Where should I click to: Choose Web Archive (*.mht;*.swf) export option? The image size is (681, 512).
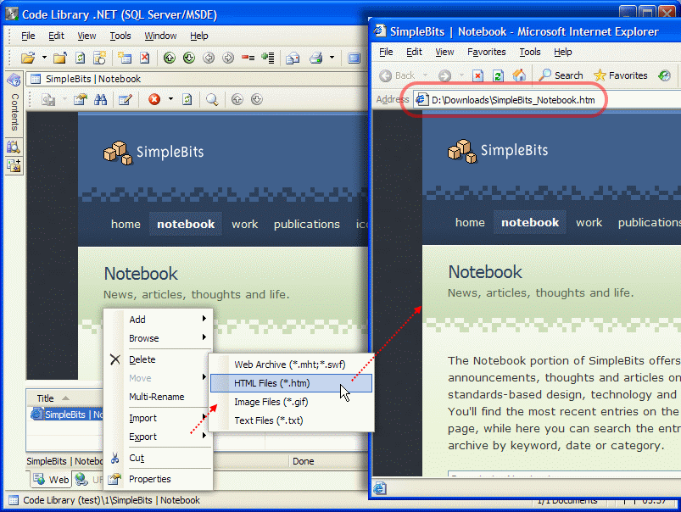[x=291, y=365]
